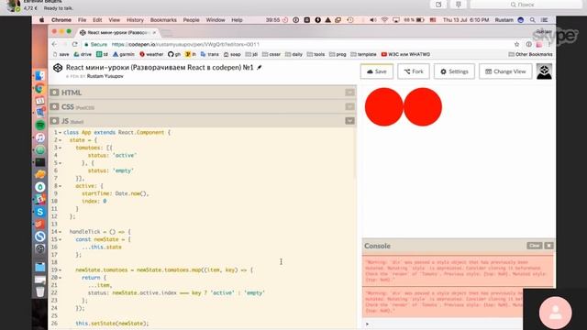
Task: Fold the class App code at line 1
Action: tap(60, 132)
